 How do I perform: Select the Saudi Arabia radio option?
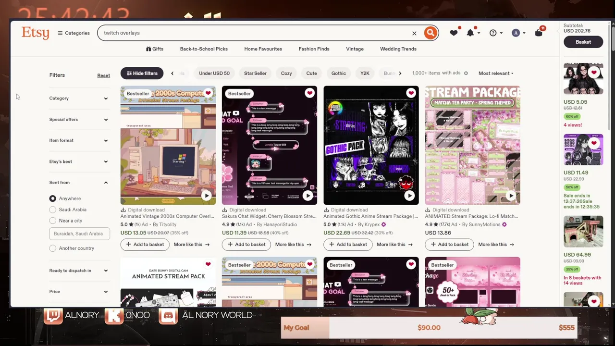click(x=53, y=210)
